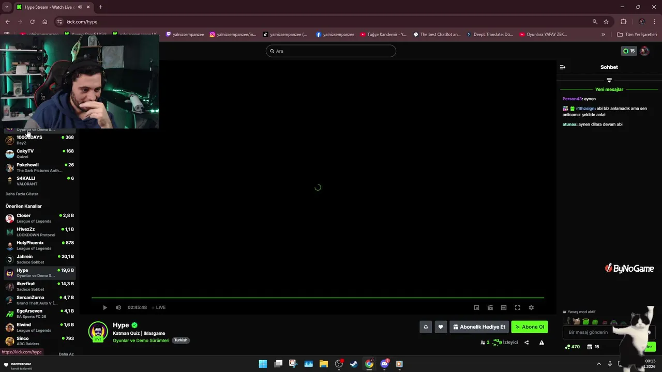
Task: Click the Hype channel name heading
Action: click(121, 325)
